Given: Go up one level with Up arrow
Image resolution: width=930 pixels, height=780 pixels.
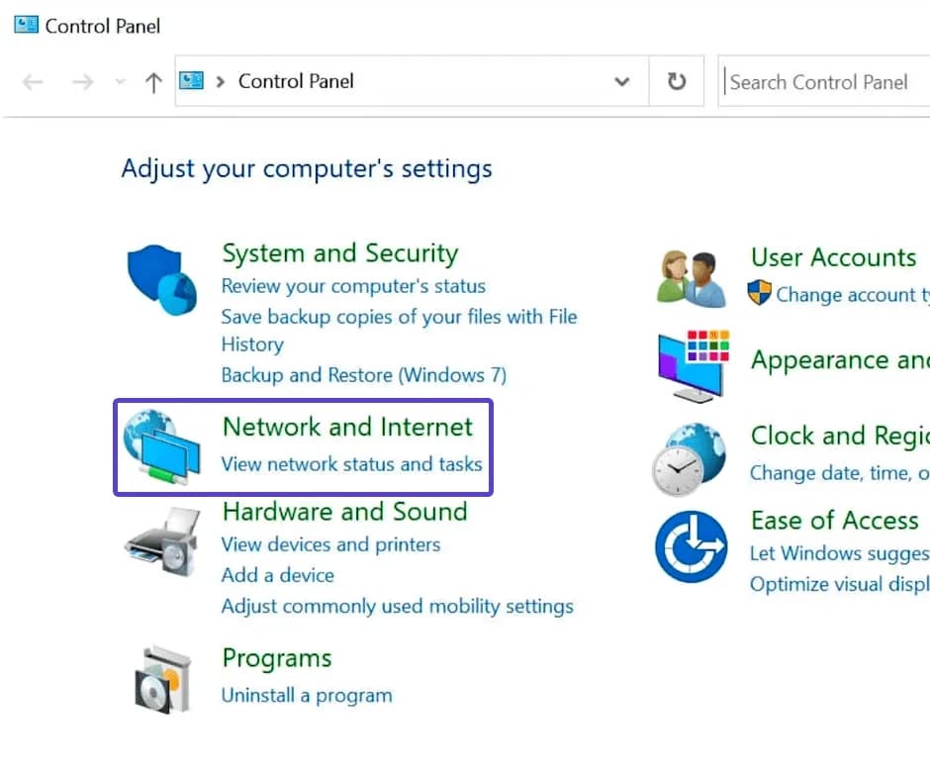Looking at the screenshot, I should [x=152, y=82].
